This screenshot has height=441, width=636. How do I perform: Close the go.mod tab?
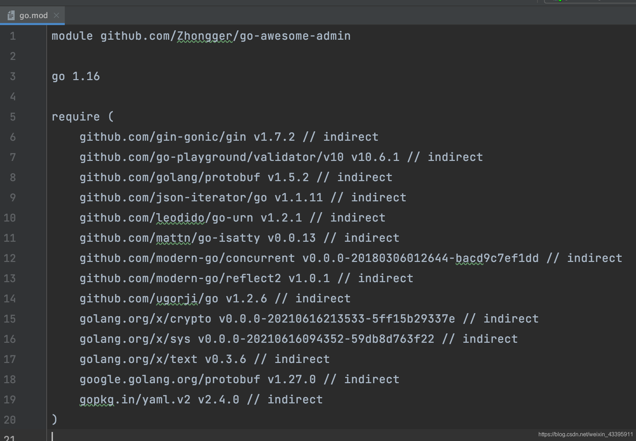(56, 15)
